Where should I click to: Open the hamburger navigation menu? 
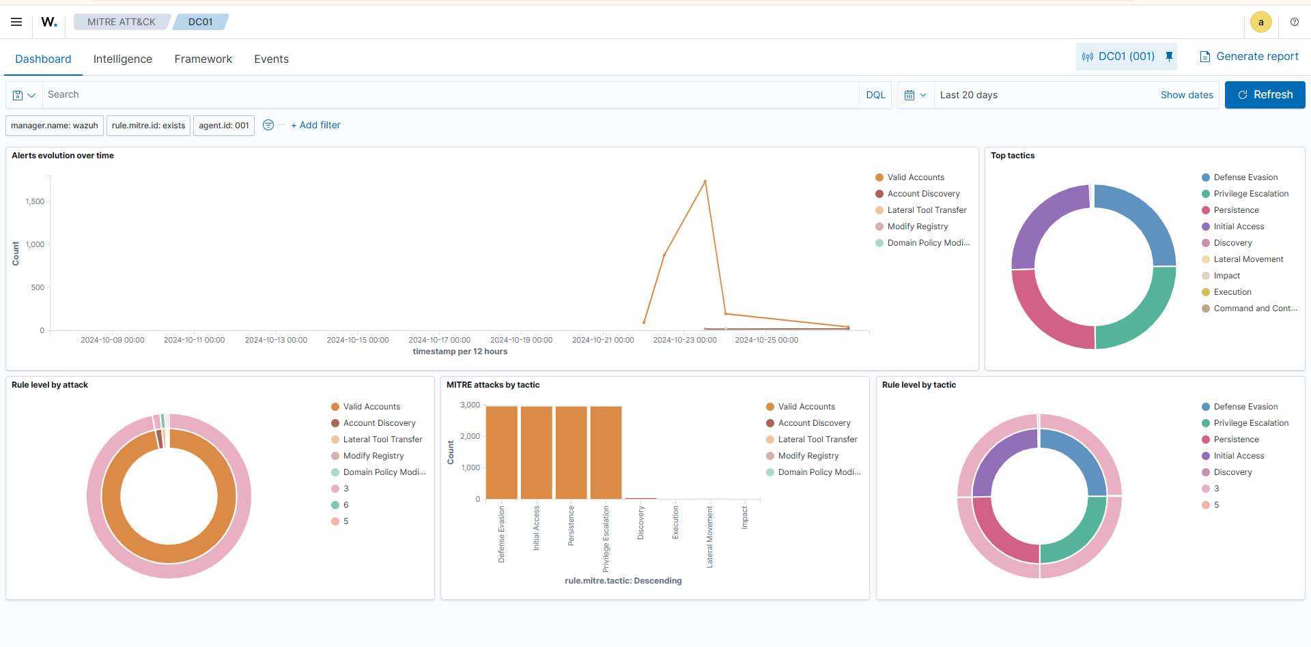pyautogui.click(x=16, y=22)
